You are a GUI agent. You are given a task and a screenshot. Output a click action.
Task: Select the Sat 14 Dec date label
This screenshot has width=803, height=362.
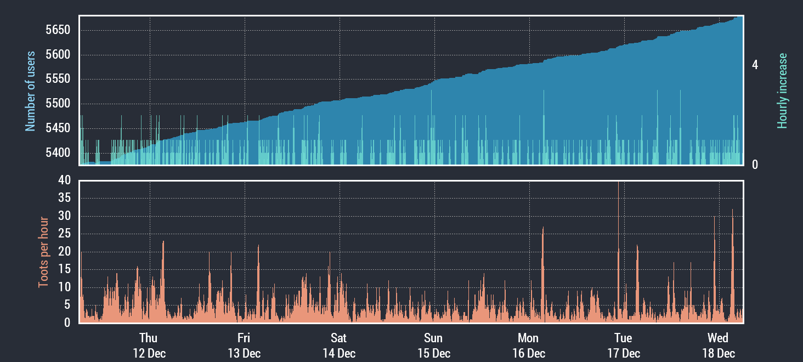[339, 345]
